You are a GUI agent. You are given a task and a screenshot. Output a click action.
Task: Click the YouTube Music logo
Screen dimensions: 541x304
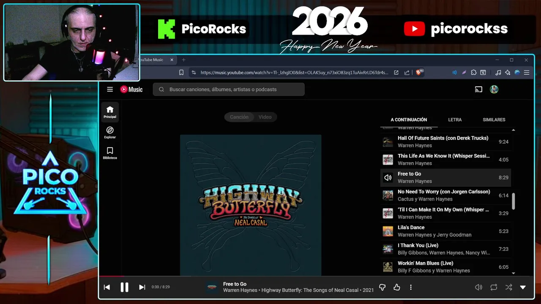131,90
